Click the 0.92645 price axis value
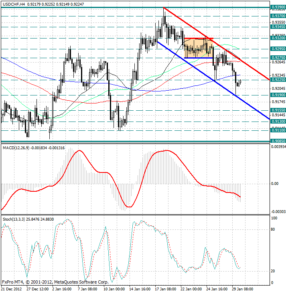 click(x=278, y=62)
